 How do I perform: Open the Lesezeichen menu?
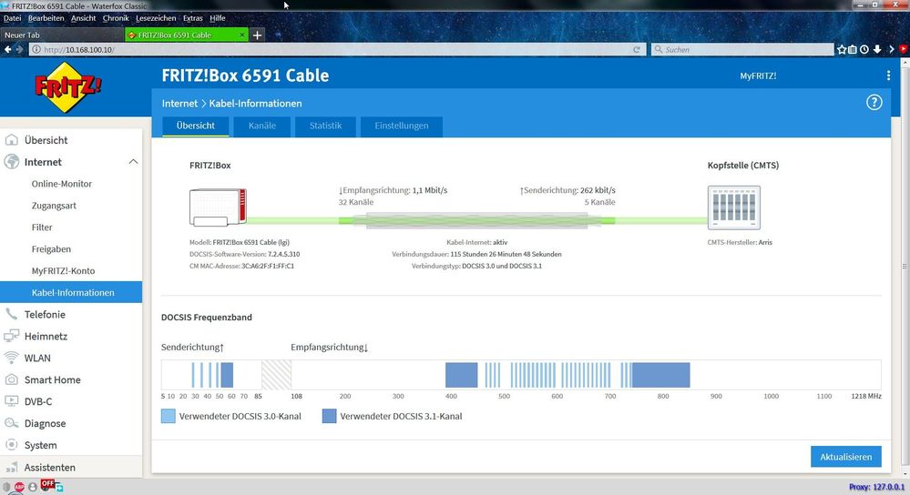(156, 18)
